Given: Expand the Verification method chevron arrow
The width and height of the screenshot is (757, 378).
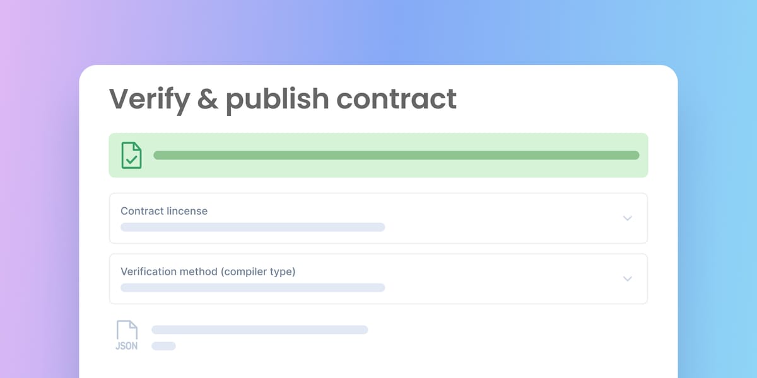Looking at the screenshot, I should (x=627, y=278).
